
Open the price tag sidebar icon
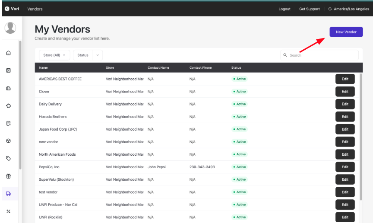click(8, 158)
